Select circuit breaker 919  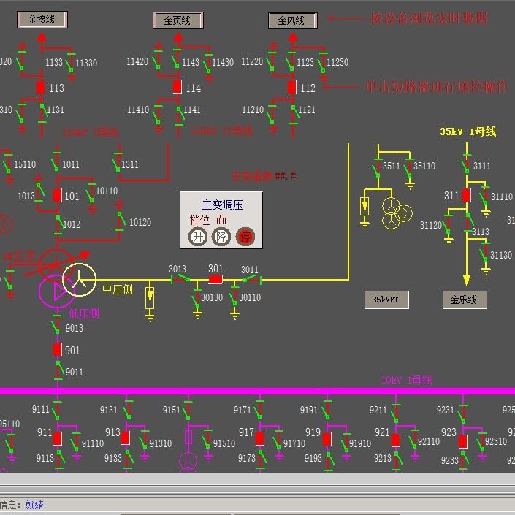point(327,440)
